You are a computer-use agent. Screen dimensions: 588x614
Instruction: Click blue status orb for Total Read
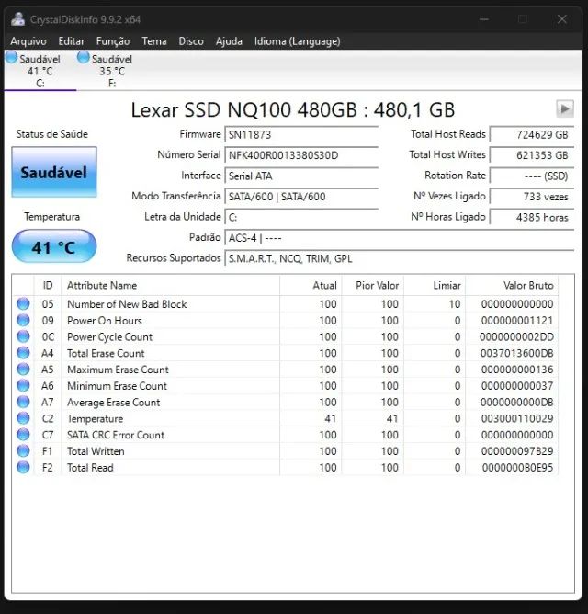click(23, 468)
